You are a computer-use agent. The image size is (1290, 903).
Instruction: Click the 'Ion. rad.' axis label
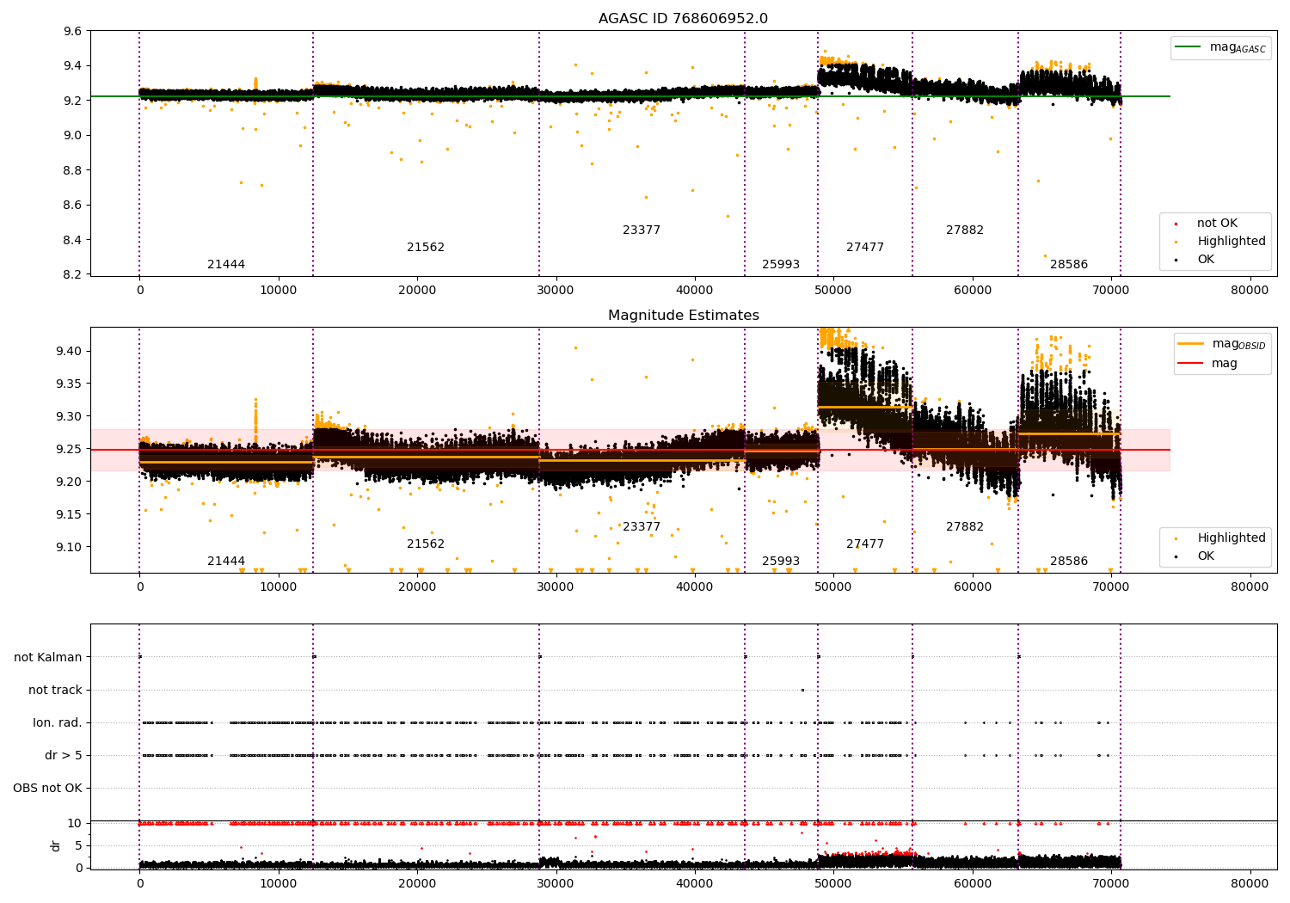point(58,722)
